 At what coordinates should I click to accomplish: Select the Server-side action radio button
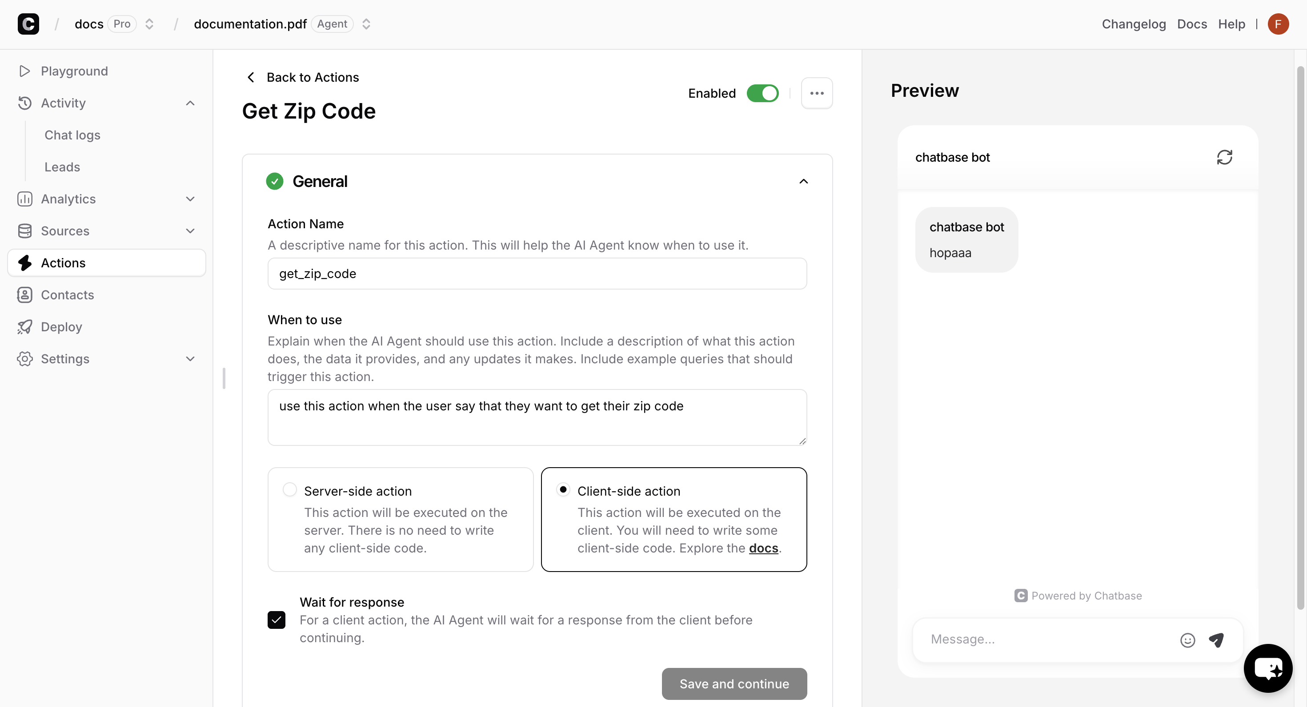(290, 489)
